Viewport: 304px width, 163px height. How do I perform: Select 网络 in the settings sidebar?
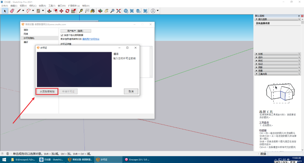coord(26,34)
